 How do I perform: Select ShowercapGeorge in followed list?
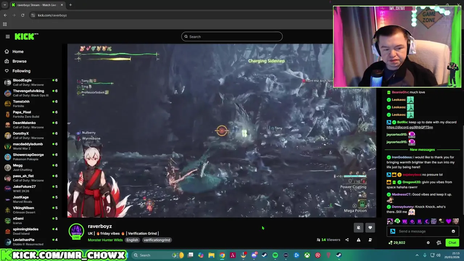pos(31,157)
